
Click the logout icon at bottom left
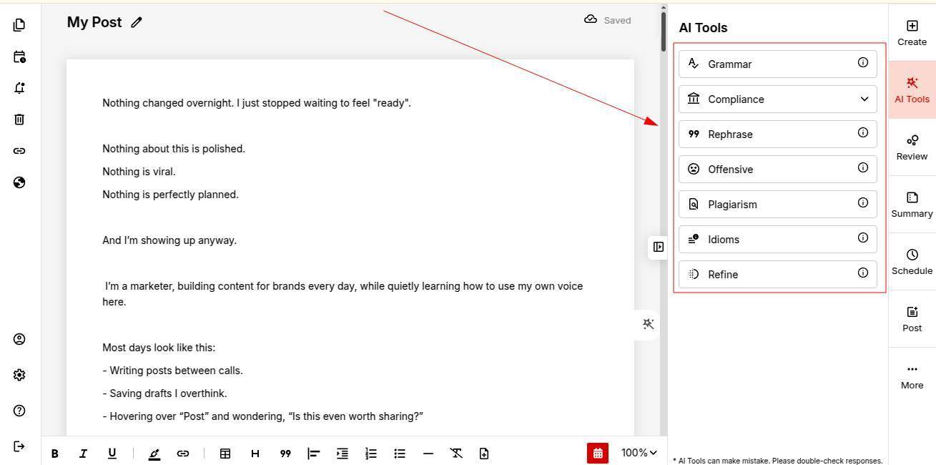point(19,446)
